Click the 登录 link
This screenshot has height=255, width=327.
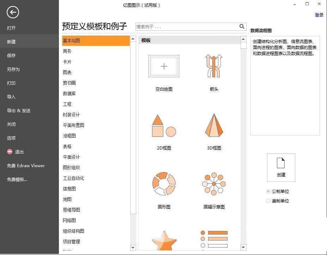point(319,15)
